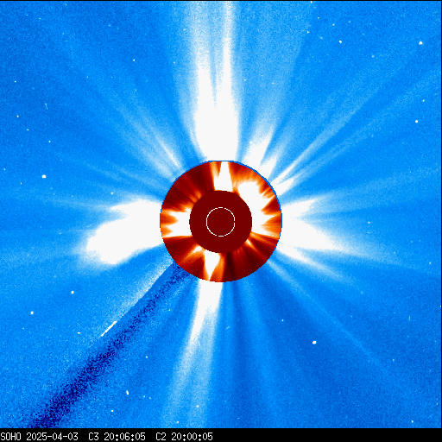Select the SOHO label in the footer
The width and height of the screenshot is (442, 442).
pos(10,437)
